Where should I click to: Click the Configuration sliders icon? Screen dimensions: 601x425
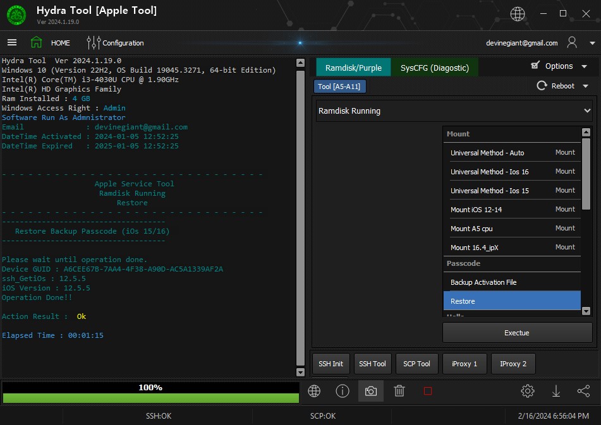94,42
